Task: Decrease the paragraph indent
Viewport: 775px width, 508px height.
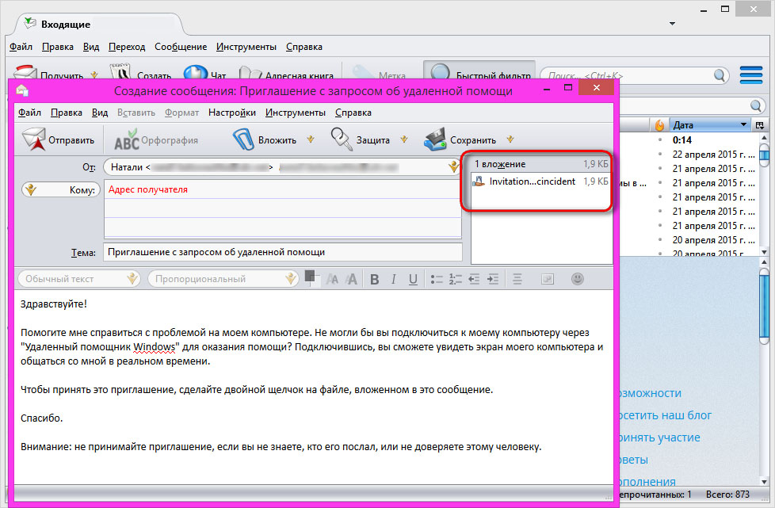Action: click(x=474, y=279)
